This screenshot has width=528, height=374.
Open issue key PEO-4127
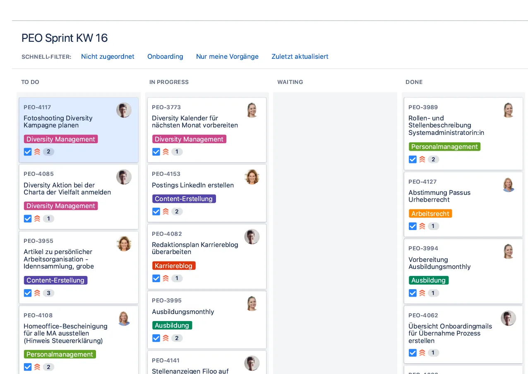point(422,182)
